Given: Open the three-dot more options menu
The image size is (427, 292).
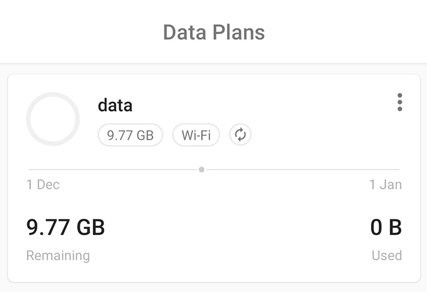Looking at the screenshot, I should click(x=400, y=102).
